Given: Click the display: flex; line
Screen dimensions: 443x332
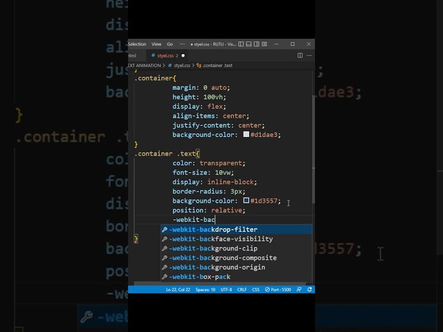Looking at the screenshot, I should coord(199,107).
